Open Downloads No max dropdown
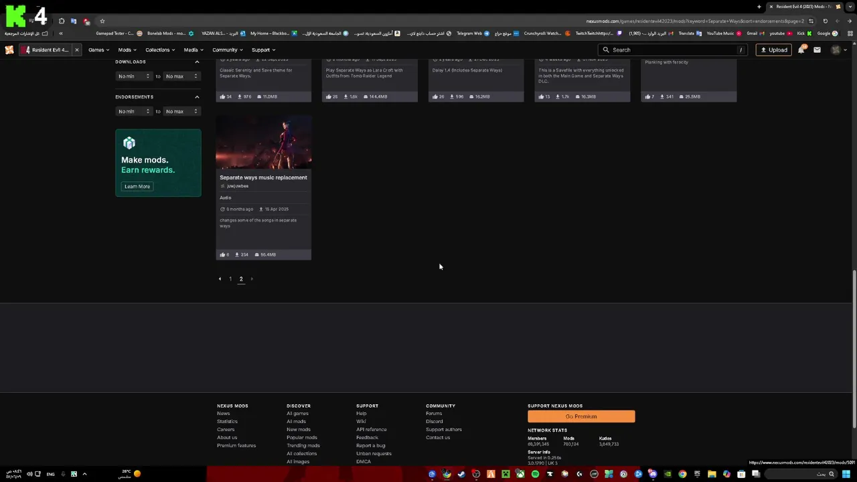 (x=181, y=76)
